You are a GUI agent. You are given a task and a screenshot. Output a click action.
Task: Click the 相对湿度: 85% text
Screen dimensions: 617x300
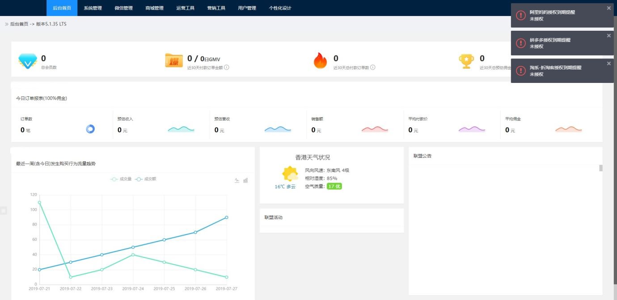click(321, 178)
